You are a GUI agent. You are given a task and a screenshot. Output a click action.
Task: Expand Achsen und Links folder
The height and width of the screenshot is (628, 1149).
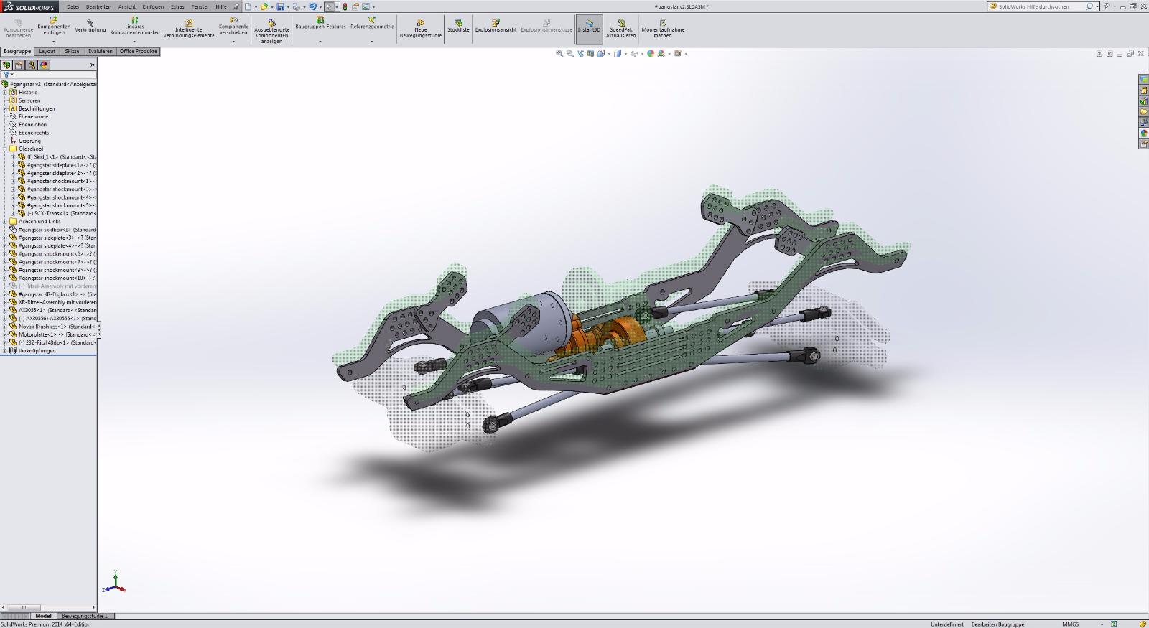[4, 221]
